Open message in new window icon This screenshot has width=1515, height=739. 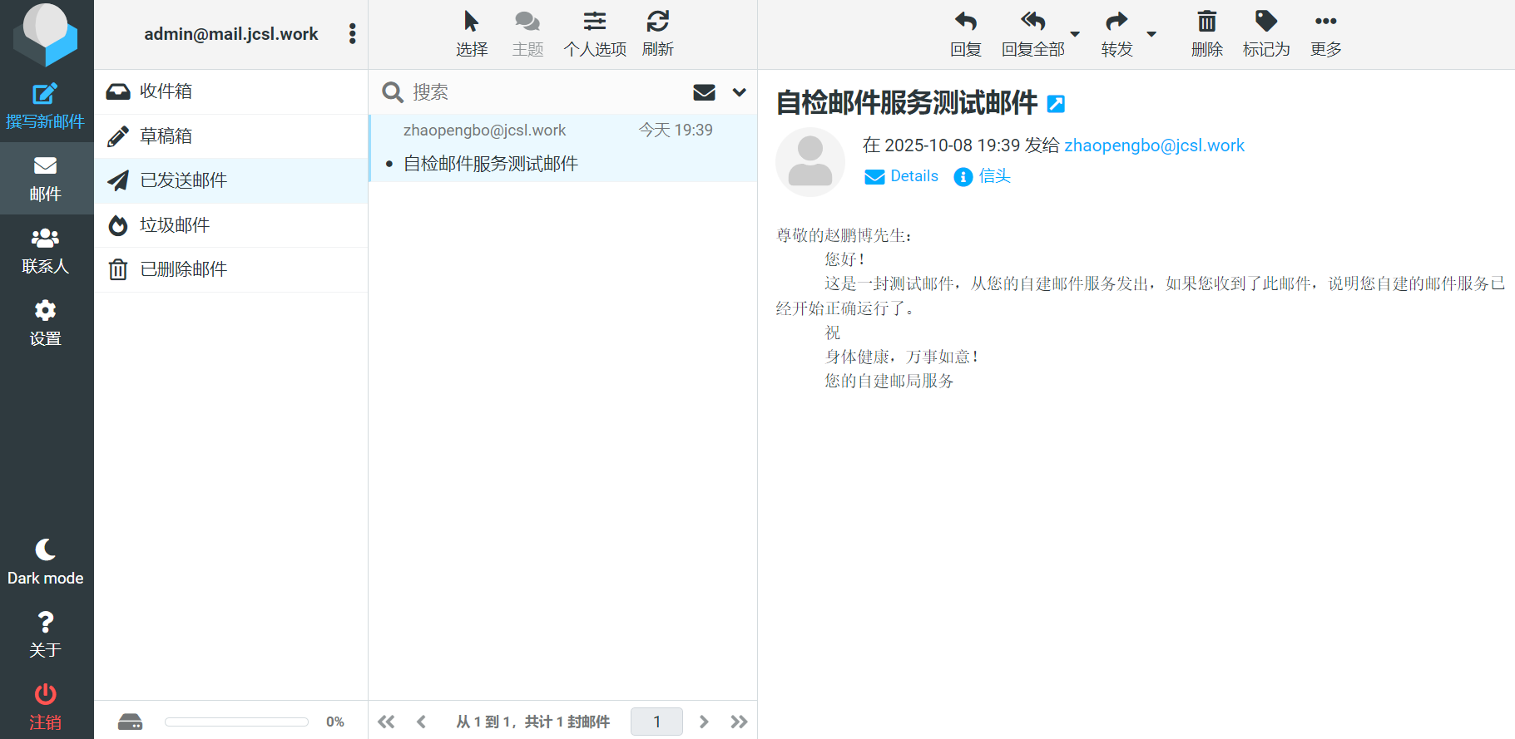pyautogui.click(x=1056, y=104)
